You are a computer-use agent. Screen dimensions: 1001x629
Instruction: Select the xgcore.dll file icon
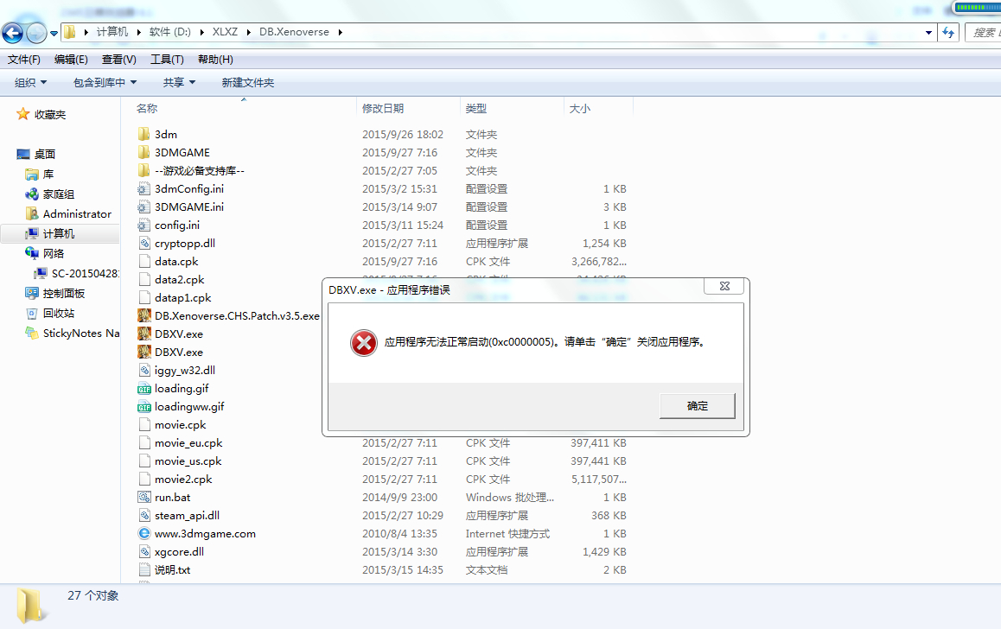coord(144,552)
